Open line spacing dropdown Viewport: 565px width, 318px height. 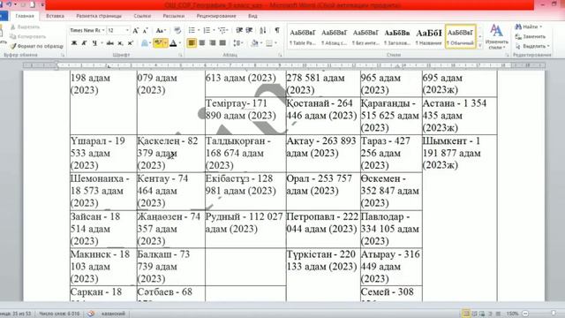[237, 43]
